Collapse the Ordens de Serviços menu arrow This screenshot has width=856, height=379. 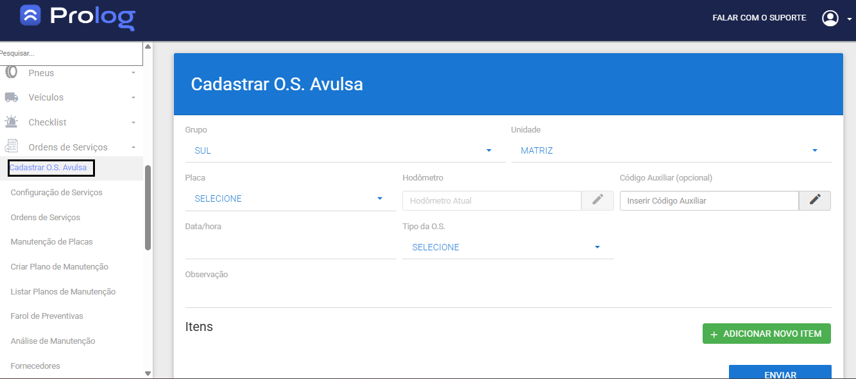[133, 147]
